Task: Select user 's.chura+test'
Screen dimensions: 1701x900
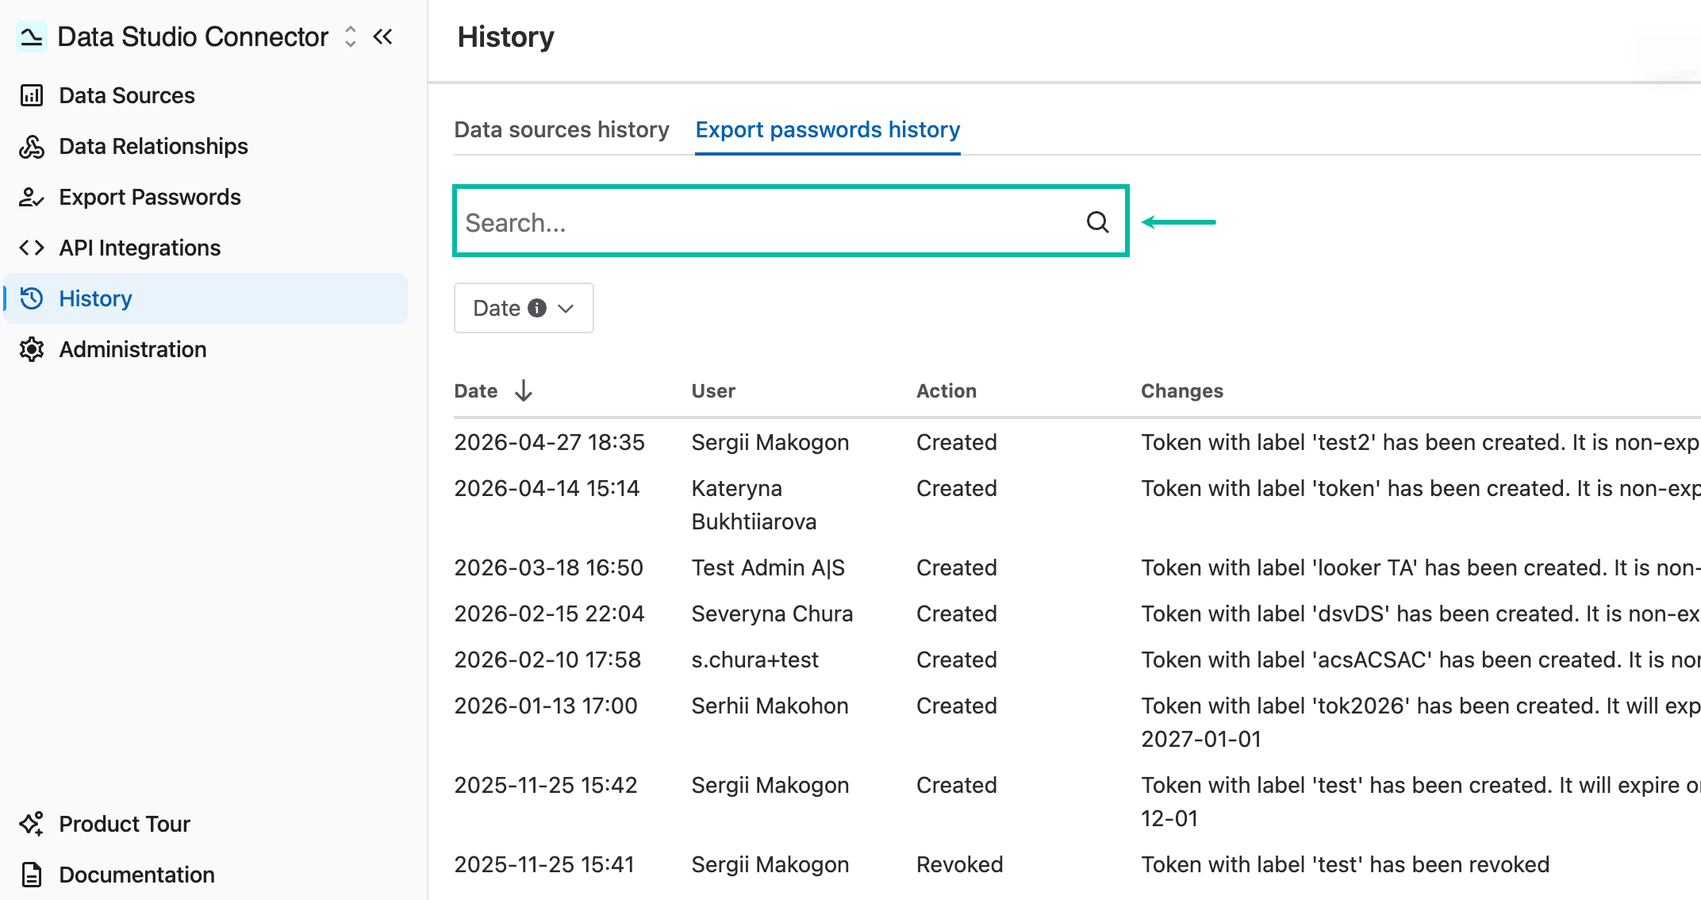Action: 755,660
